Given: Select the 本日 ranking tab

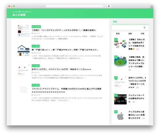Looking at the screenshot, I should click(118, 34).
